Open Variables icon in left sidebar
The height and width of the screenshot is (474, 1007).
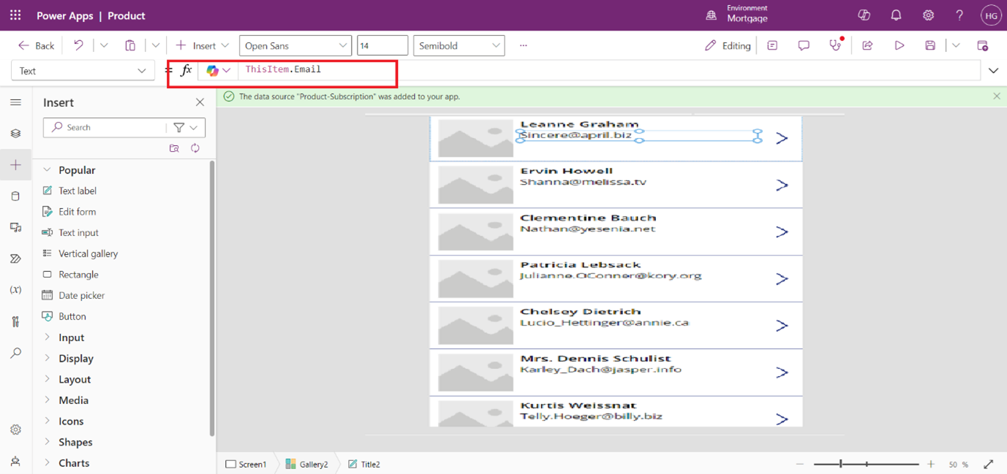[15, 290]
